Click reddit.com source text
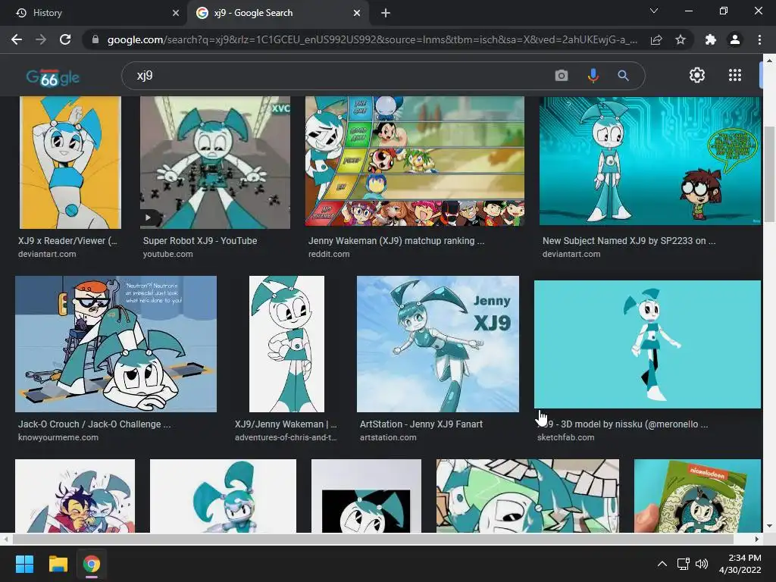The width and height of the screenshot is (776, 582). [x=329, y=254]
